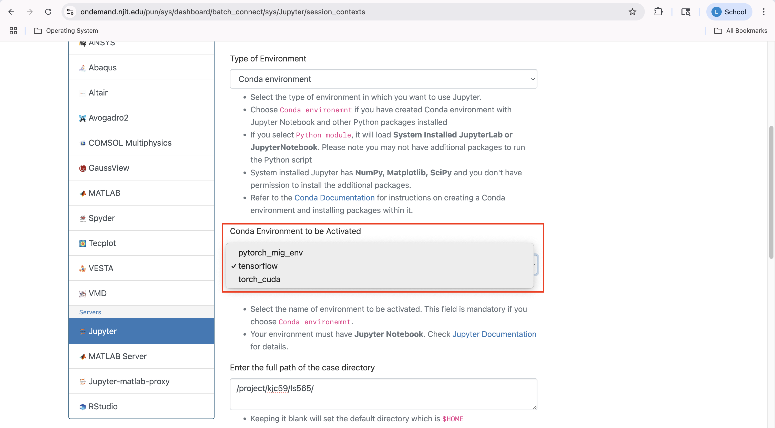Click the page vertical scrollbar thumb

771,192
